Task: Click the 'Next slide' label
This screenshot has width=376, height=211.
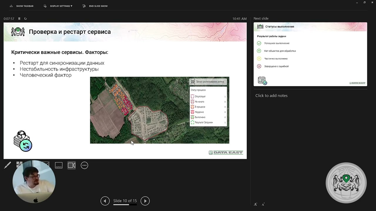Action: [x=261, y=18]
